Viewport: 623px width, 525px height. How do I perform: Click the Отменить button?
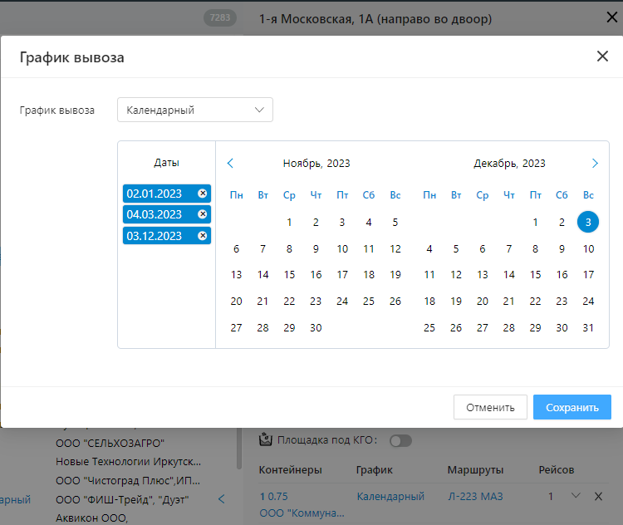(x=490, y=407)
